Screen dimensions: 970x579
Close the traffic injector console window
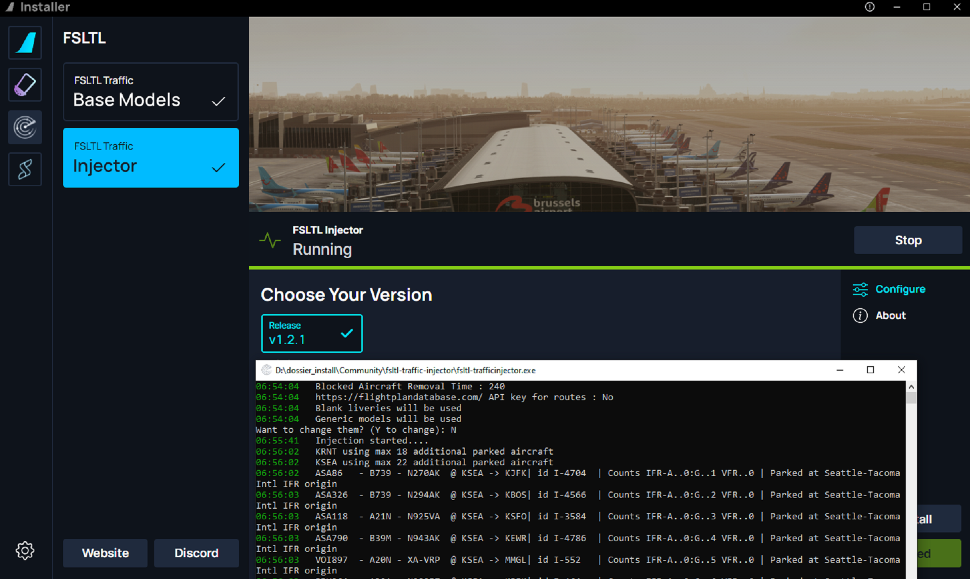pyautogui.click(x=901, y=370)
